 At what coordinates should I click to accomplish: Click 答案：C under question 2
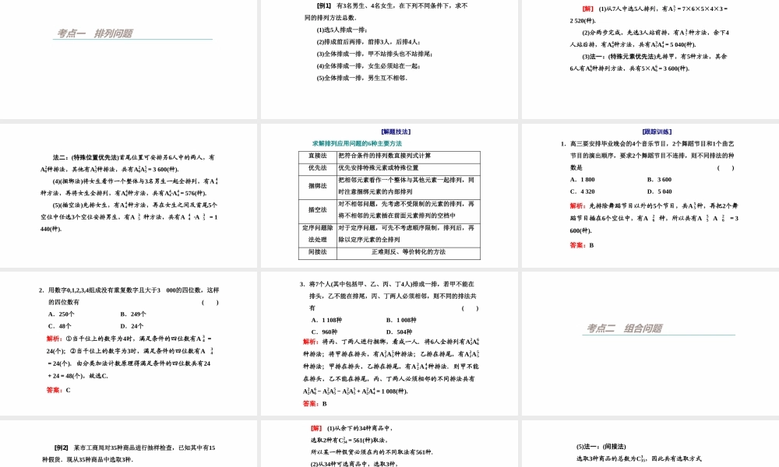[x=58, y=390]
